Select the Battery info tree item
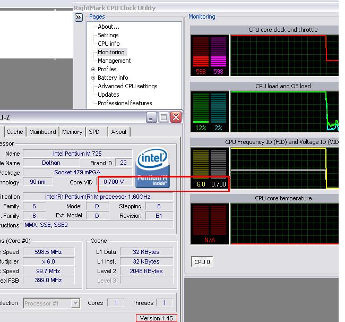The width and height of the screenshot is (345, 322). [113, 78]
